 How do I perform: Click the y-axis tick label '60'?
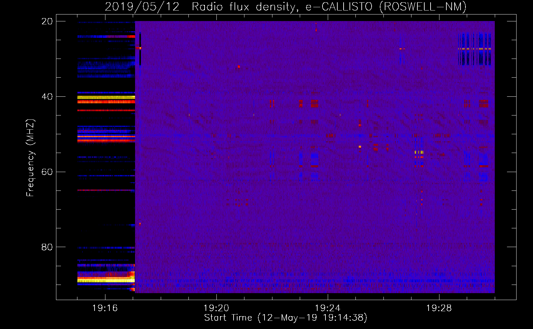(47, 172)
